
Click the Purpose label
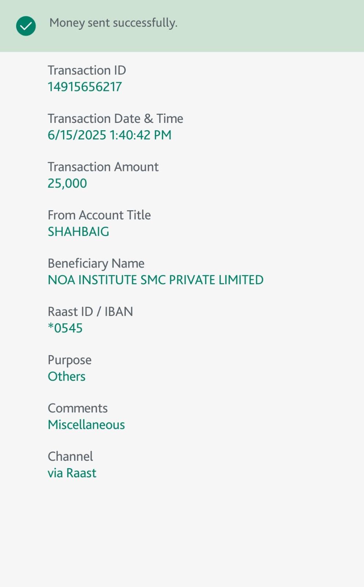click(70, 360)
